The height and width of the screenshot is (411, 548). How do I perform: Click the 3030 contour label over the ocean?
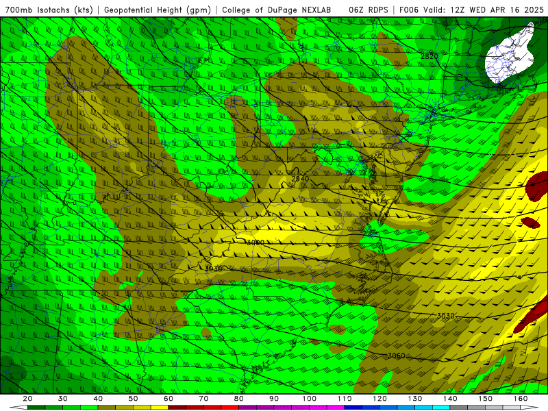(x=446, y=316)
